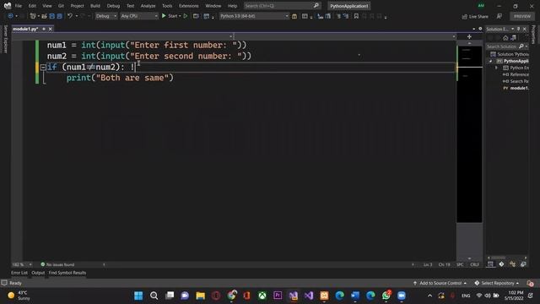This screenshot has height=304, width=540.
Task: Click Start Without Debugging outline arrow
Action: [x=186, y=16]
